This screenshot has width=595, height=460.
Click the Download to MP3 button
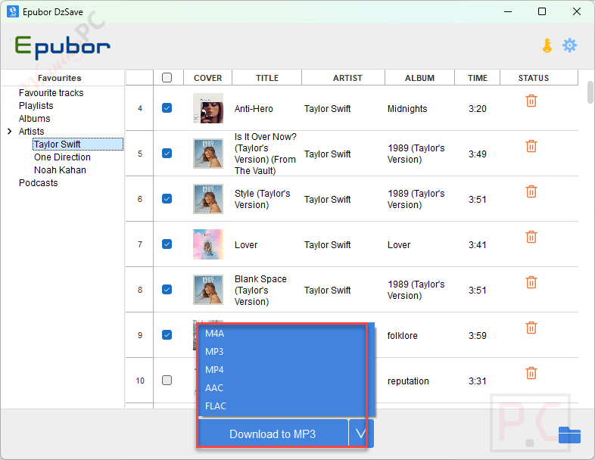[273, 434]
